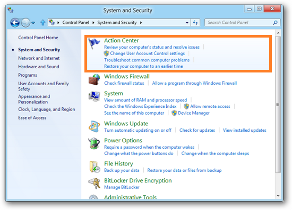Open the Windows Firewall heading
Image resolution: width=292 pixels, height=210 pixels.
tap(127, 76)
